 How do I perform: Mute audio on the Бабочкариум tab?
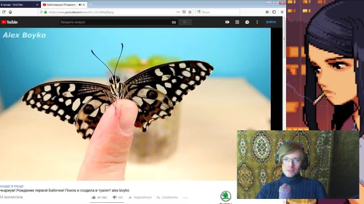pyautogui.click(x=80, y=5)
